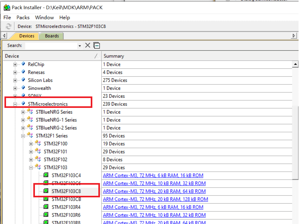Click the Pack Installer app icon in title bar

(7, 8)
